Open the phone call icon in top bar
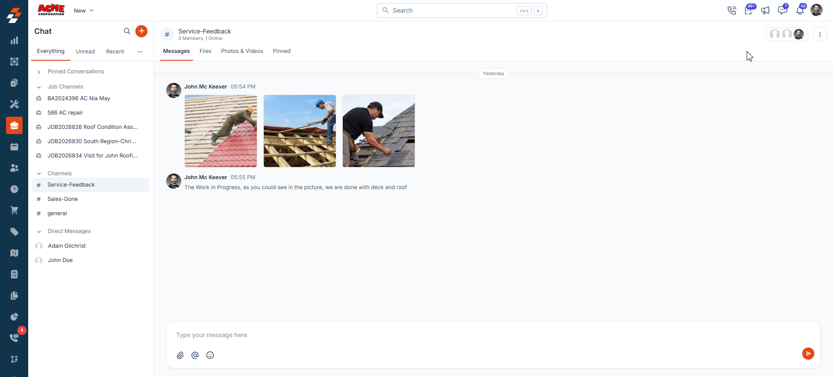This screenshot has width=833, height=377. tap(732, 10)
